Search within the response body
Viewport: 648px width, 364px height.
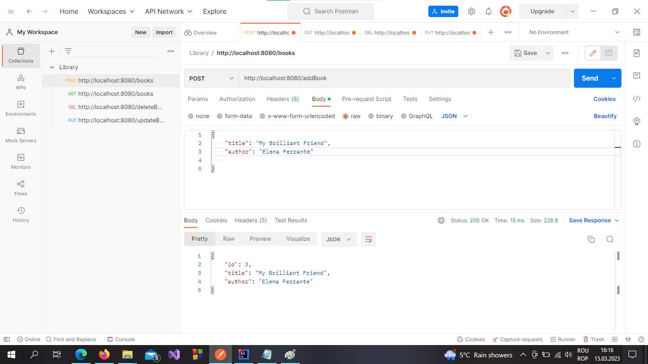[x=610, y=239]
